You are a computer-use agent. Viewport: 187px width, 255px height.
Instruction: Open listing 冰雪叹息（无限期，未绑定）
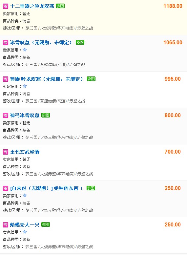coord(41,43)
